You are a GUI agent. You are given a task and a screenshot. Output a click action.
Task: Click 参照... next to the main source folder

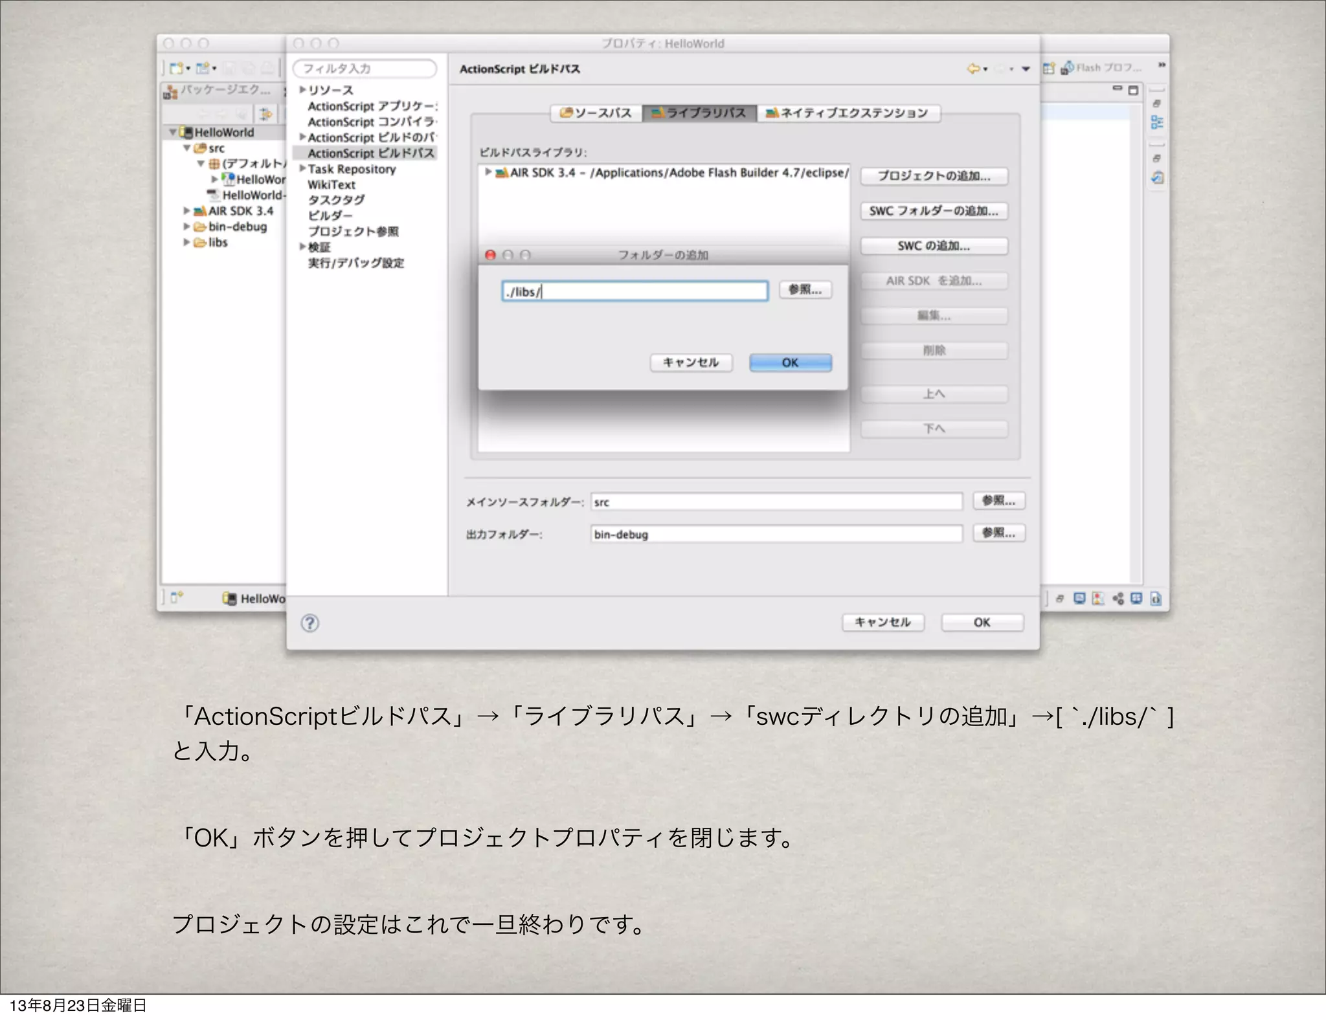click(x=999, y=500)
